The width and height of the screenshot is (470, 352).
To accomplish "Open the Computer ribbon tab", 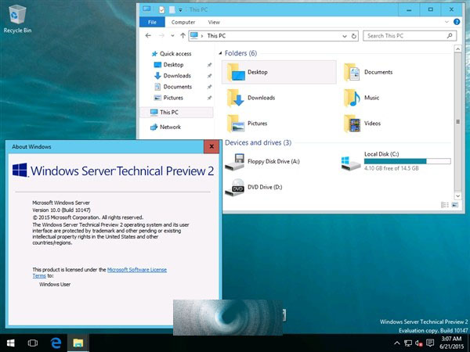I will tap(183, 23).
